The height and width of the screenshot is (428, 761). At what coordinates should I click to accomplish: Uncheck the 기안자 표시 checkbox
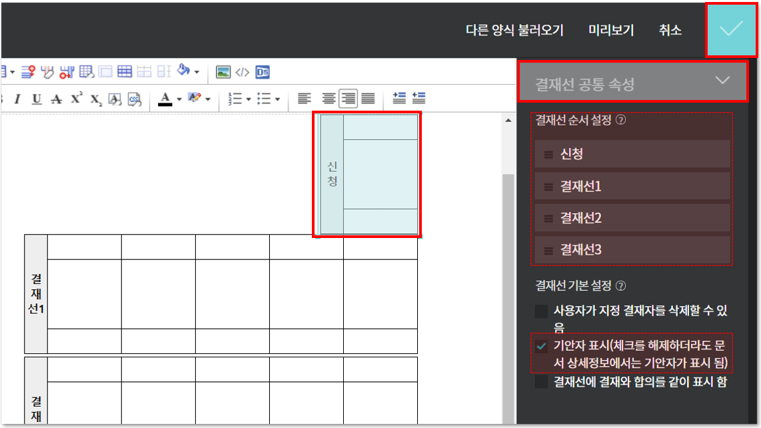coord(541,345)
